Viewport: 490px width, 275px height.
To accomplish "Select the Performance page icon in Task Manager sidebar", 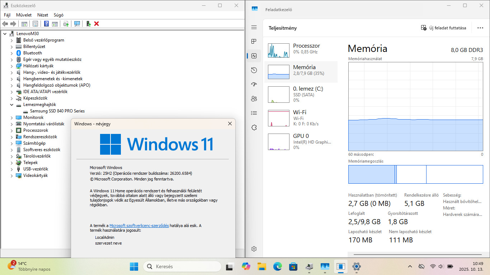I will [254, 56].
